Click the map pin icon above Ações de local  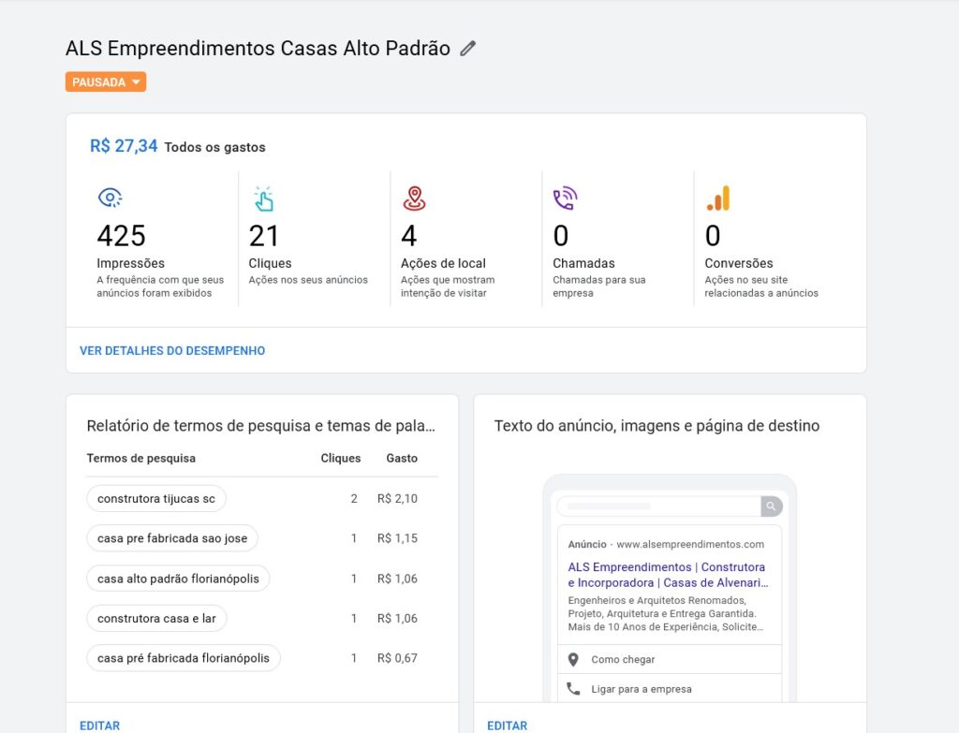click(414, 198)
